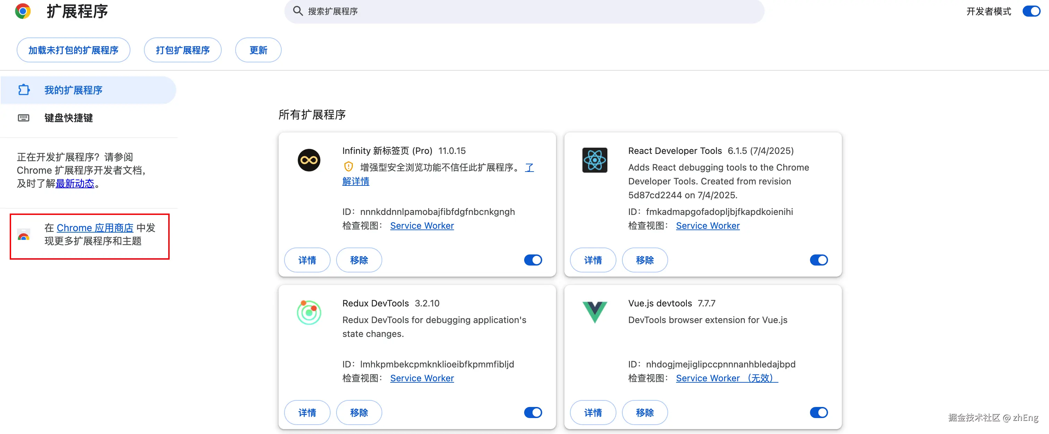Click the Chrome Web Store icon
This screenshot has height=434, width=1049.
[x=24, y=235]
